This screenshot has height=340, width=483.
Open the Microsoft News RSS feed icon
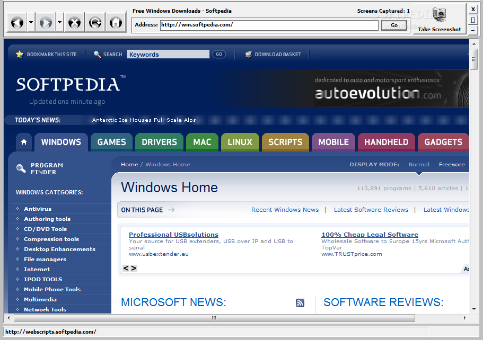pyautogui.click(x=300, y=303)
